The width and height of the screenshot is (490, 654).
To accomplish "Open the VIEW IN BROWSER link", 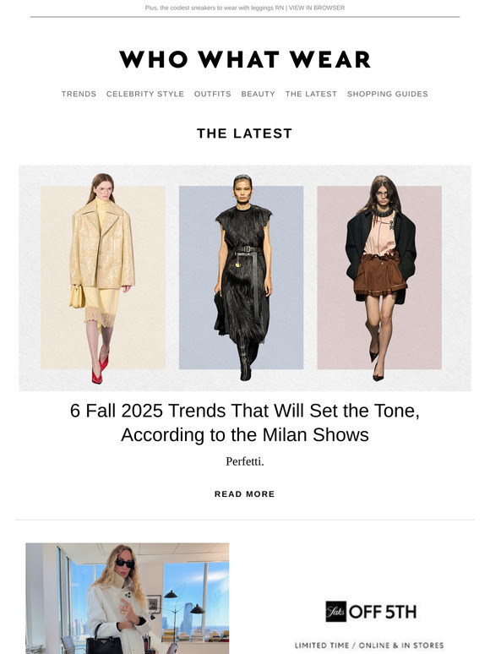I will 317,8.
